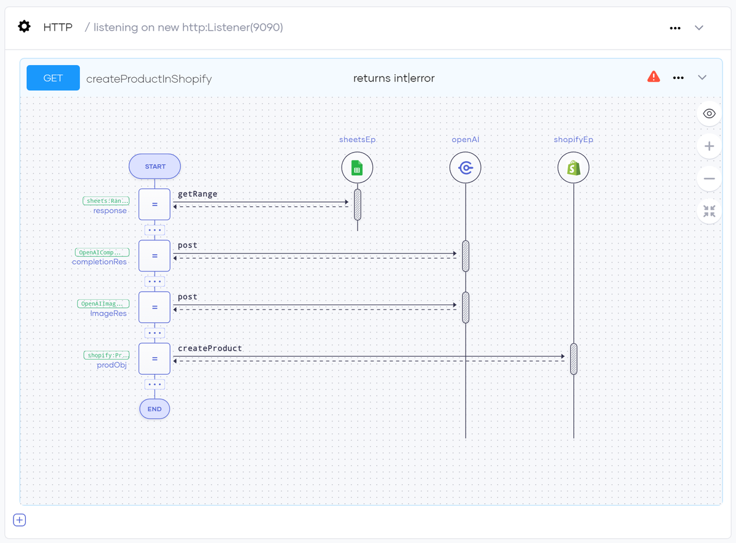Screen dimensions: 736x543
Task: Zoom in the diagram with plus button
Action: (710, 146)
